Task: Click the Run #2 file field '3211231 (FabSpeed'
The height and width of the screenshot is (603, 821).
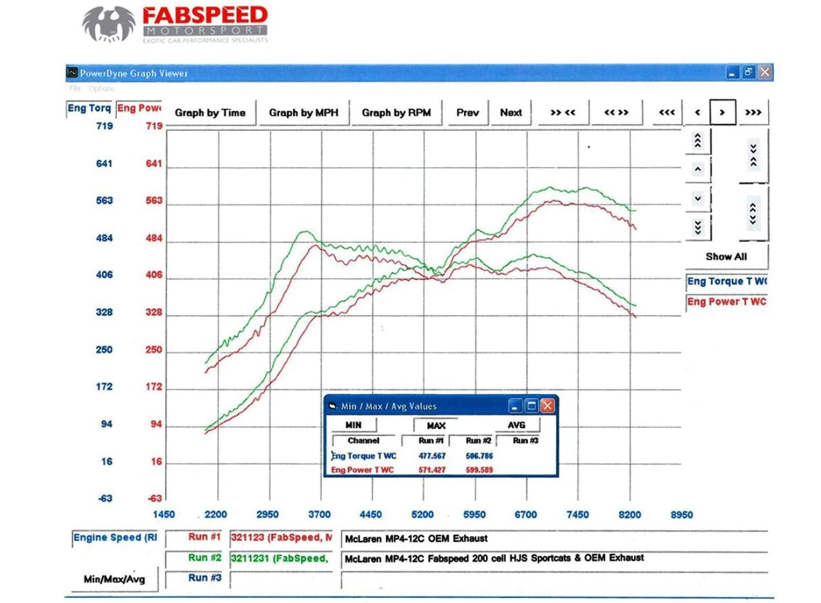Action: pos(281,558)
